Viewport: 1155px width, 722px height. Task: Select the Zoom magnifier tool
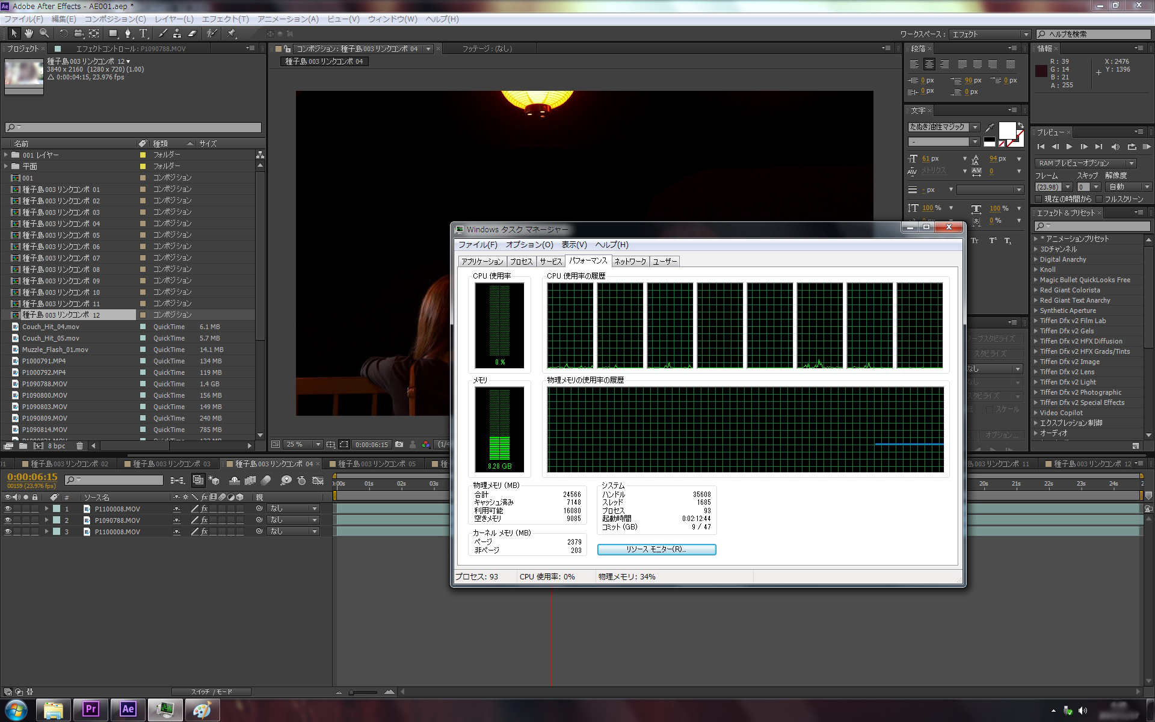(x=44, y=34)
